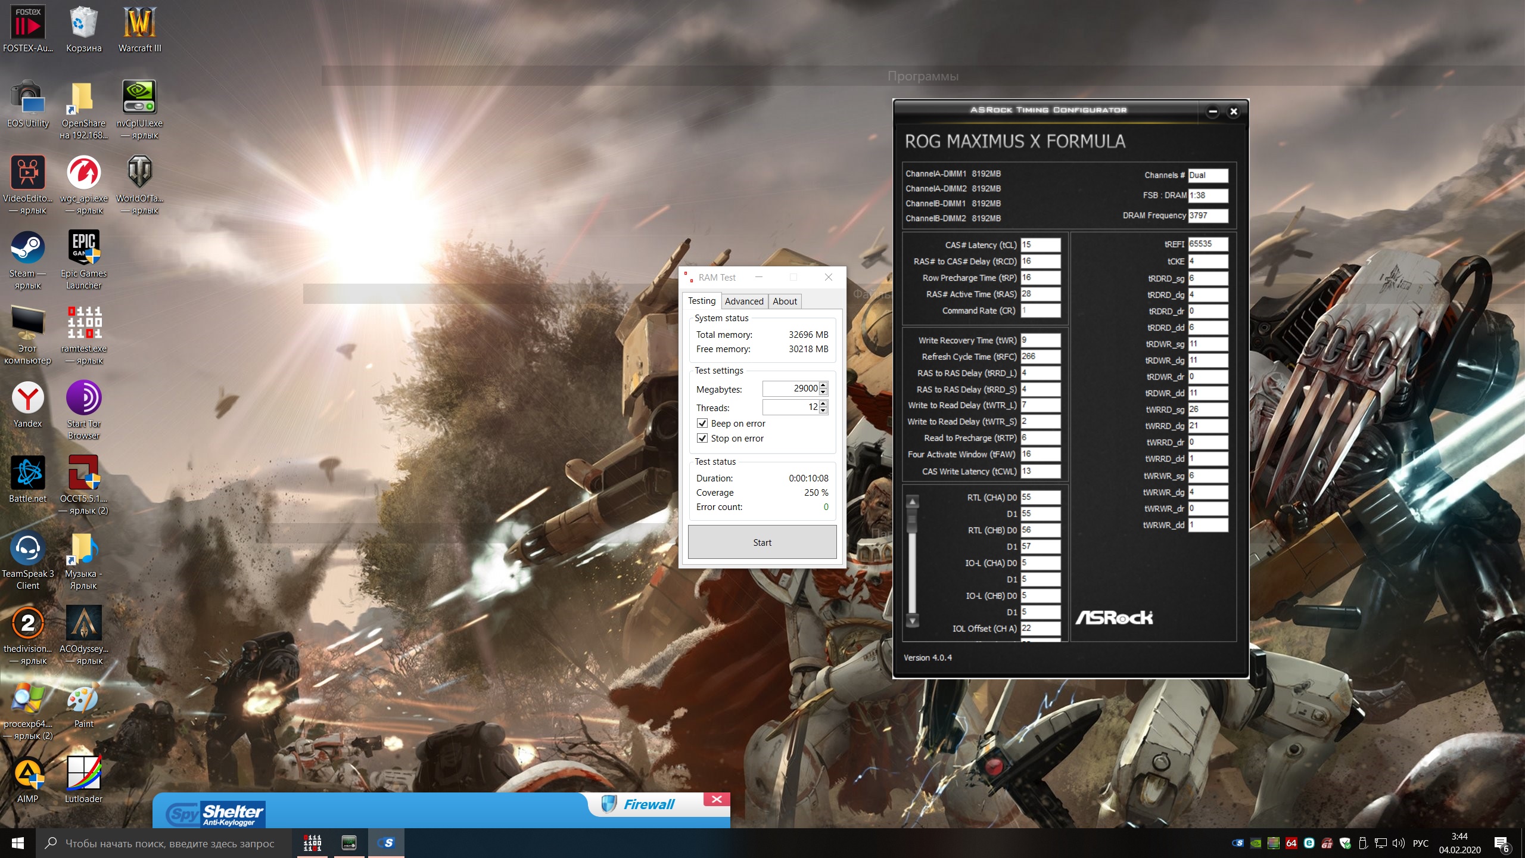Uncheck the Beep on error checkbox
Image resolution: width=1525 pixels, height=858 pixels.
tap(702, 423)
